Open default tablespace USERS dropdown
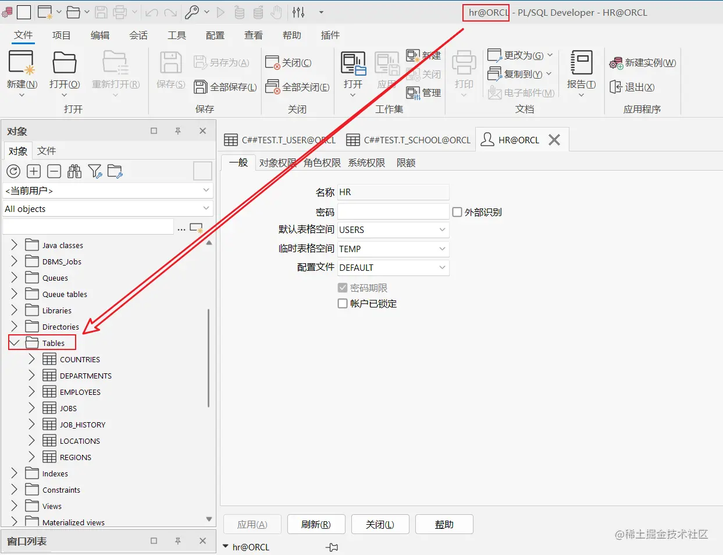723x555 pixels. (x=442, y=229)
